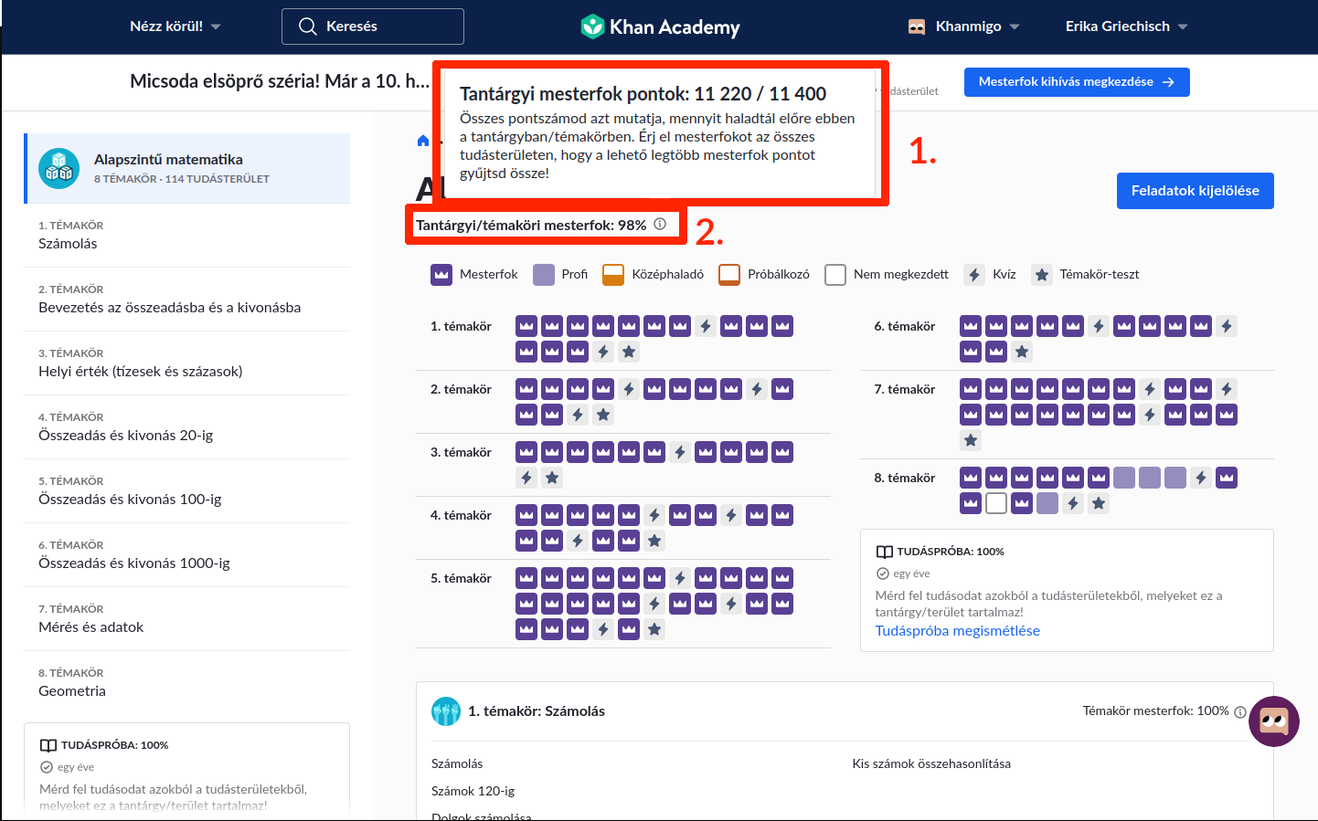The width and height of the screenshot is (1318, 821).
Task: Click the Tantárgyi/témaköri mesterfok: 98% text
Action: (531, 225)
